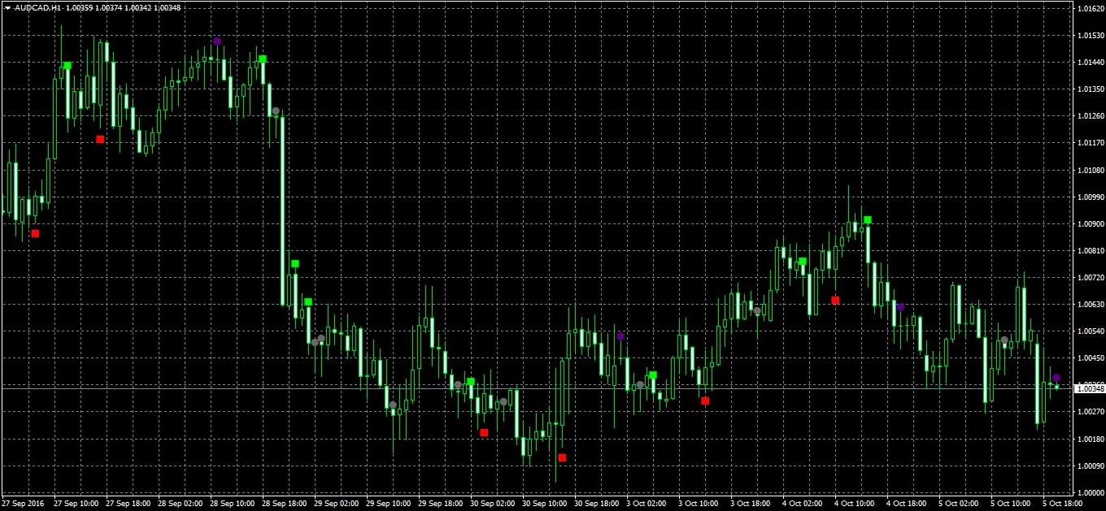This screenshot has width=1106, height=511.
Task: Click the gray dot near 3 Oct 18:00
Action: coord(757,311)
